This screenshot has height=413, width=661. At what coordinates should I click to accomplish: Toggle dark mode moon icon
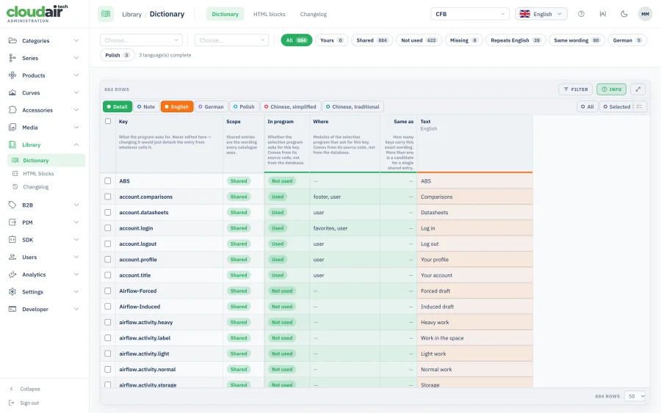624,14
